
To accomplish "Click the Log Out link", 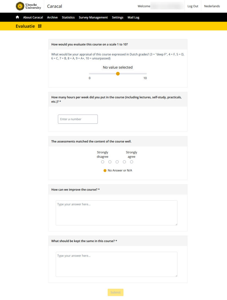I will click(193, 6).
